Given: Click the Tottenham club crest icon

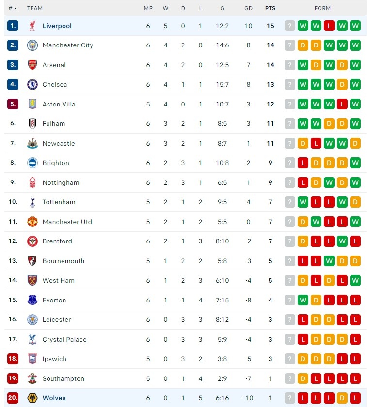Looking at the screenshot, I should tap(32, 202).
